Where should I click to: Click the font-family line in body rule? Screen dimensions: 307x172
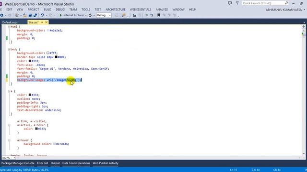click(63, 69)
